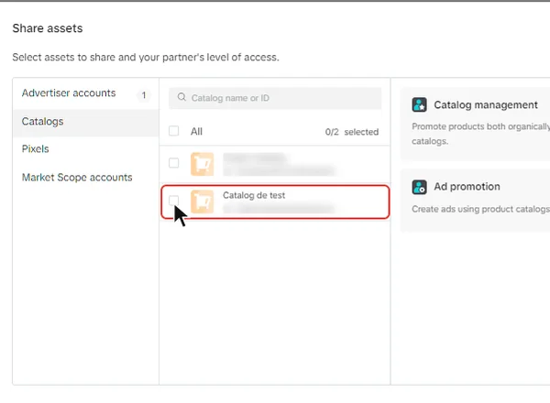
Task: Click the 'Promote products both organically' description
Action: 481,134
